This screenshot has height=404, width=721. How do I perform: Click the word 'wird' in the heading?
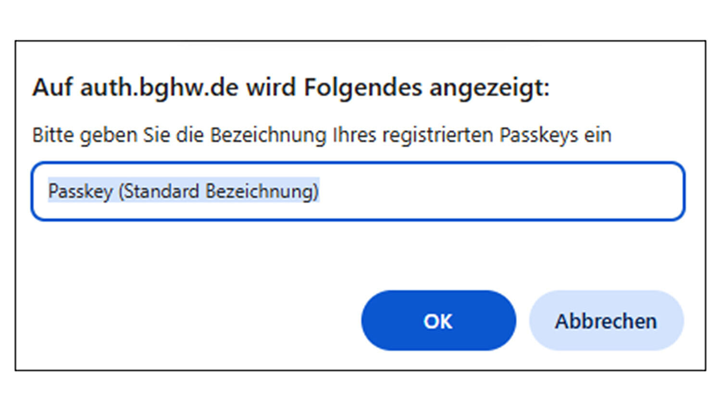coord(271,88)
